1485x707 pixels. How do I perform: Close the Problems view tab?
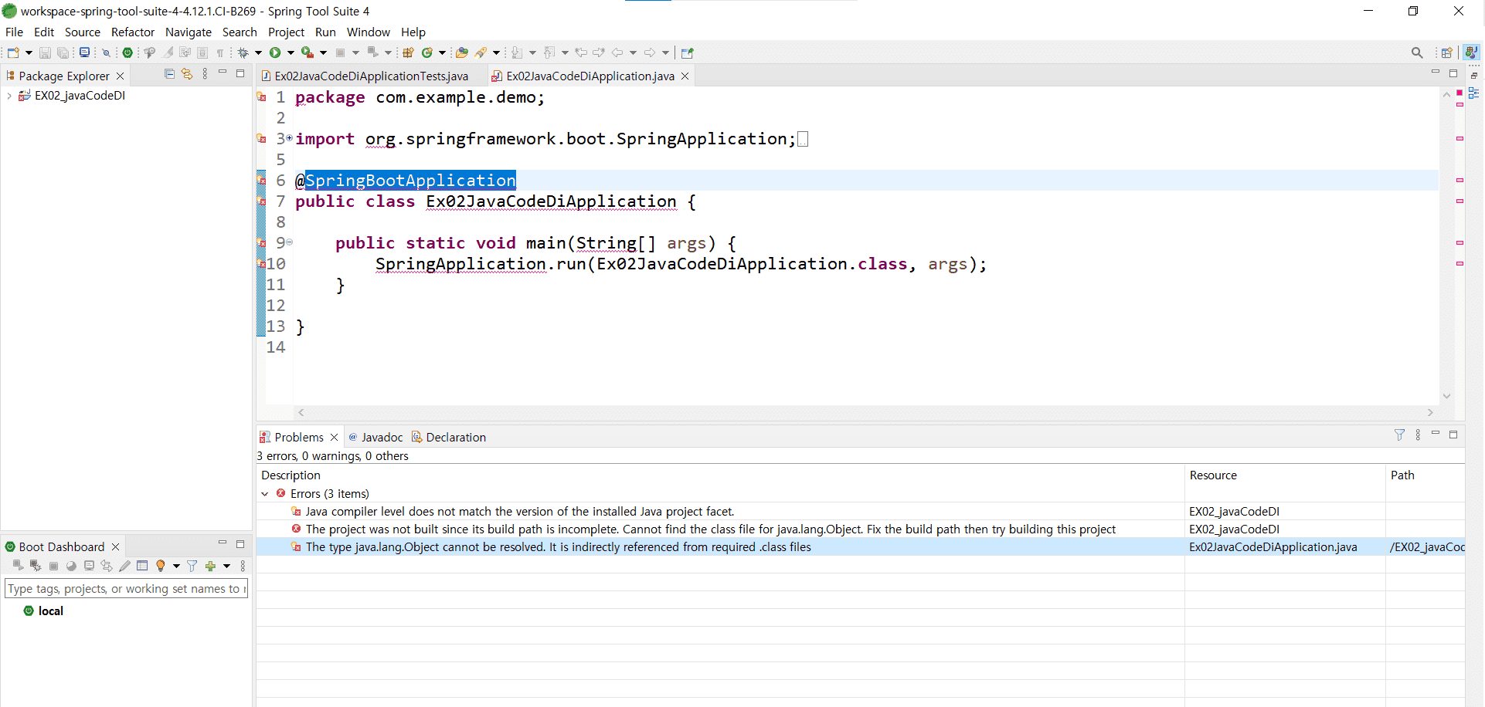coord(334,437)
